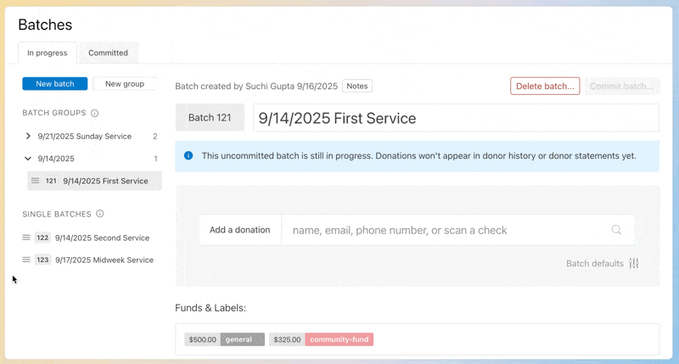Screen dimensions: 679x364
Task: Click drag handle for 9/17/2025 Midweek Service
Action: 26,260
